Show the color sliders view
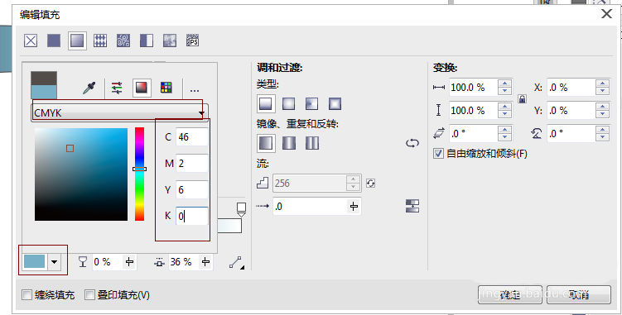The image size is (622, 315). coord(117,88)
